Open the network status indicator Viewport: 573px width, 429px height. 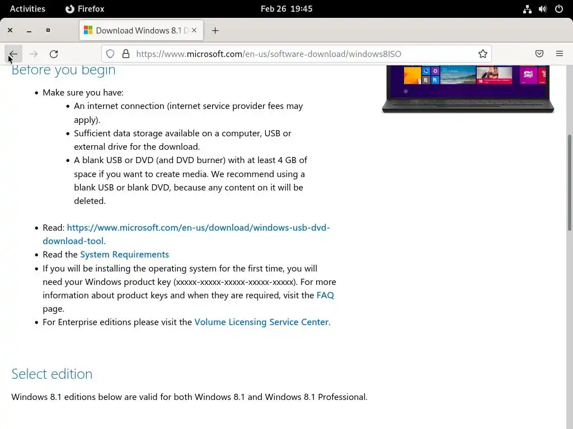coord(527,9)
